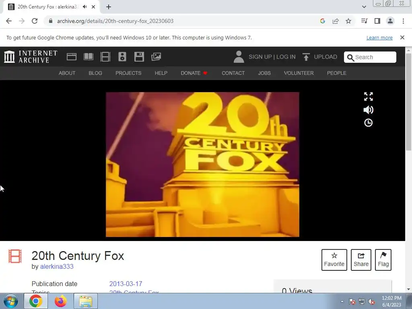
Task: Open the Software floppy disk icon
Action: coord(139,57)
